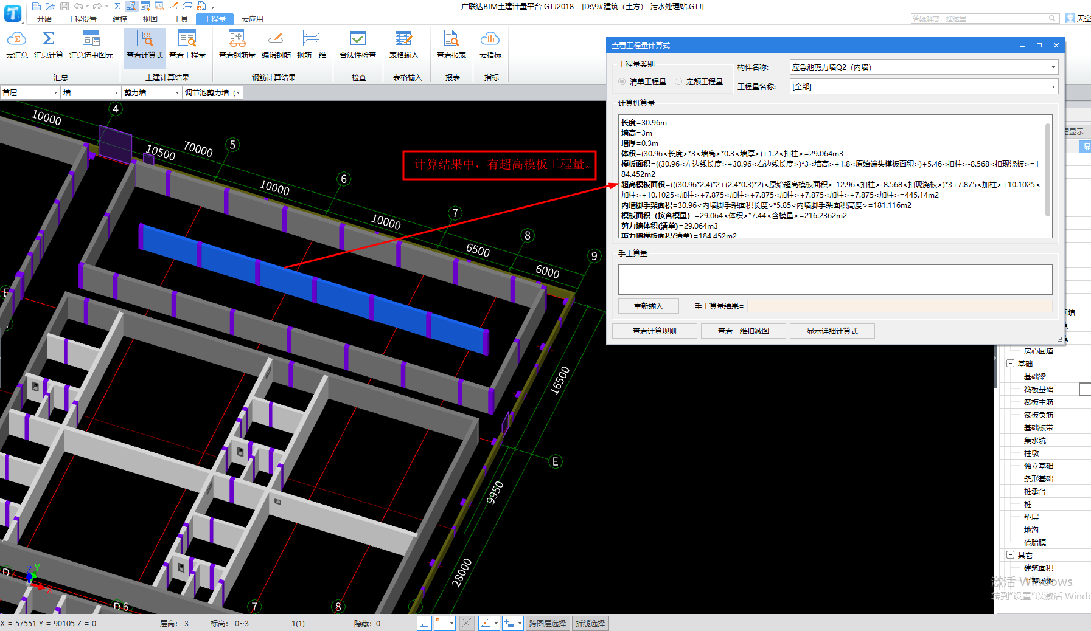This screenshot has height=631, width=1091.
Task: Open 查看报表 reports
Action: [x=451, y=45]
